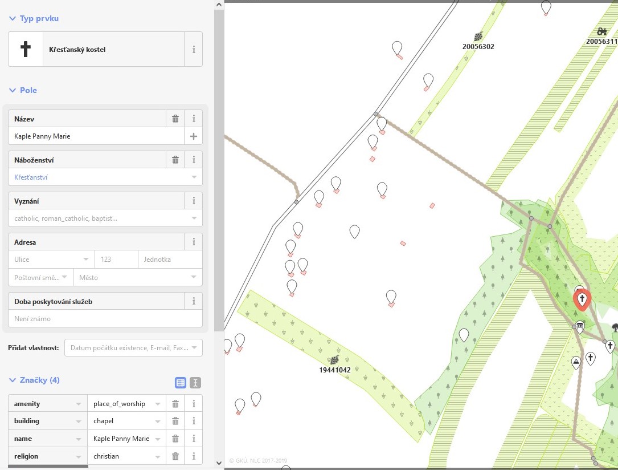Open the Vyznání dropdown
The height and width of the screenshot is (470, 618).
pos(194,218)
